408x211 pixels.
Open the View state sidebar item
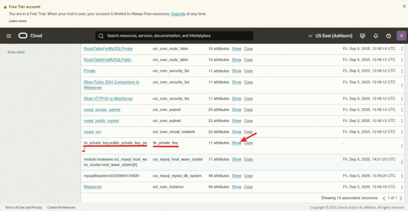pos(16,52)
